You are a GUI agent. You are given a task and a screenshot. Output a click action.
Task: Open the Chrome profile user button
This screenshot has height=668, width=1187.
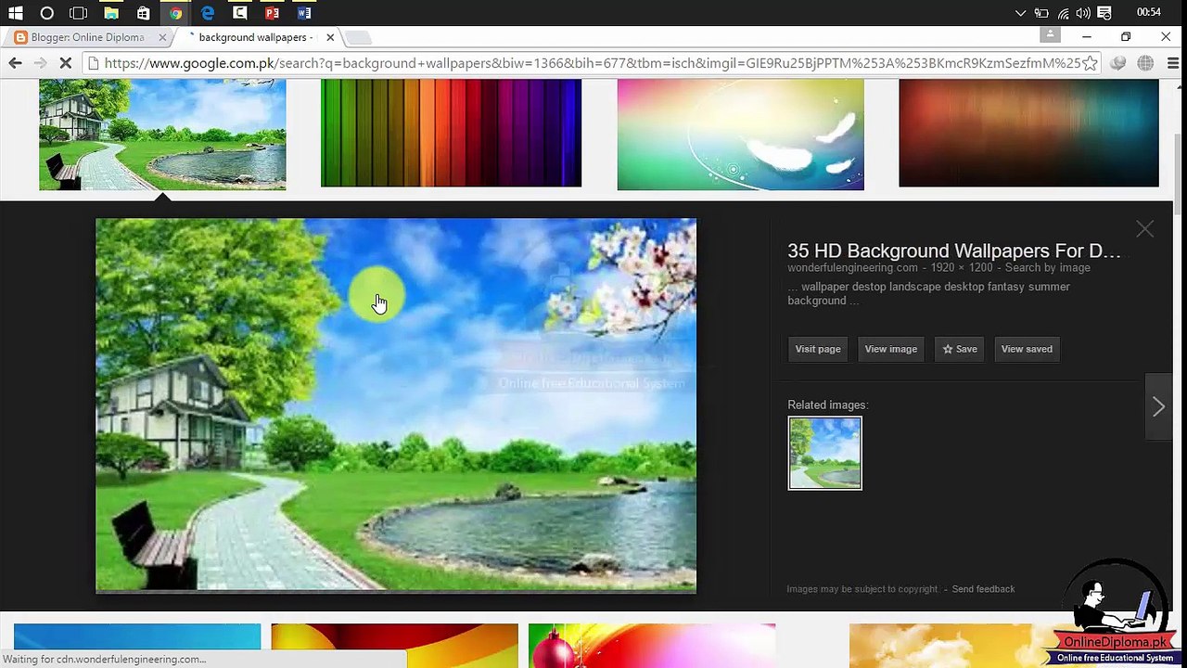pos(1050,35)
